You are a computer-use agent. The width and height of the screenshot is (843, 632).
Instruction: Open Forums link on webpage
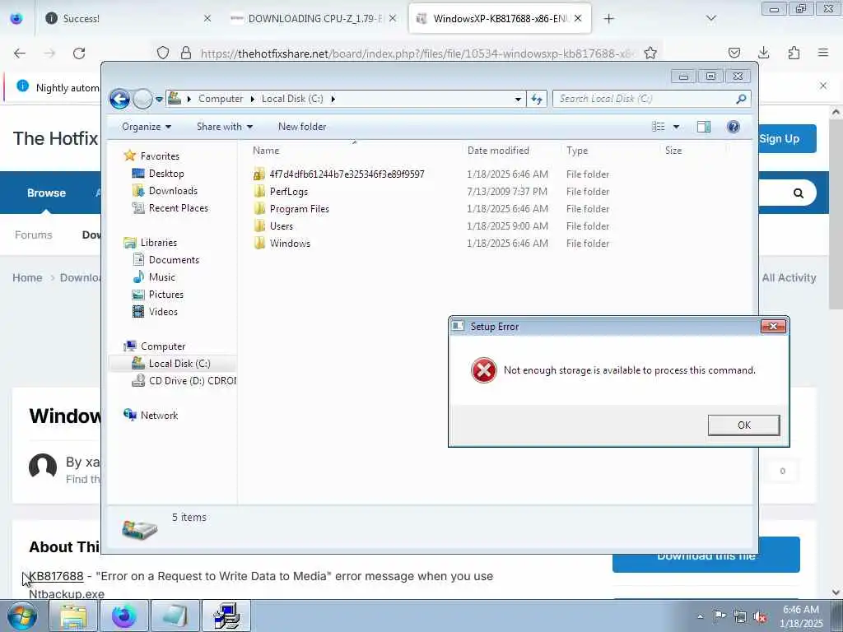coord(33,235)
